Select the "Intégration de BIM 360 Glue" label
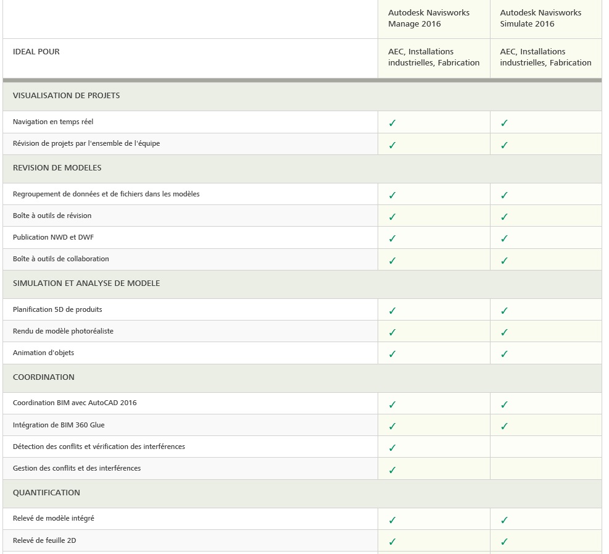Screen dimensions: 609x554 click(59, 425)
